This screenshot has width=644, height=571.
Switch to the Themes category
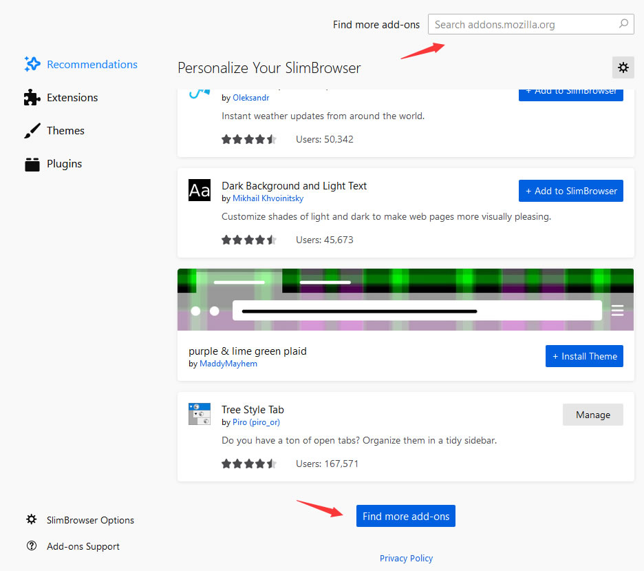click(54, 131)
